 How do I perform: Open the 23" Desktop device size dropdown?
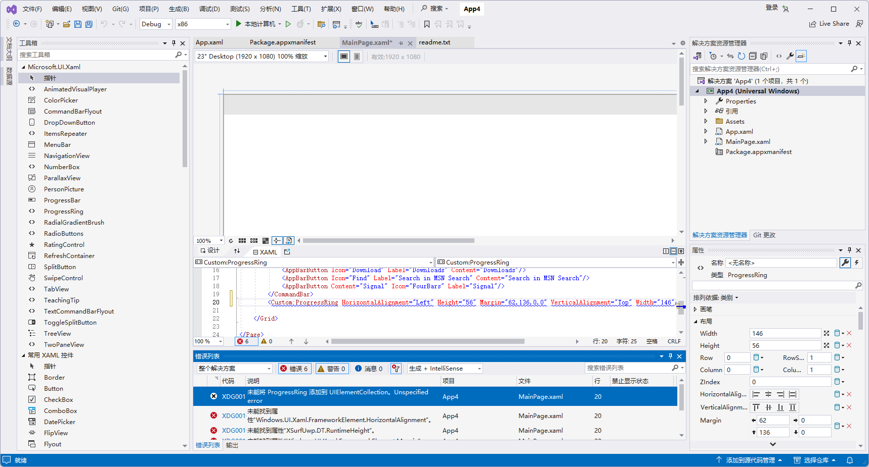click(262, 57)
